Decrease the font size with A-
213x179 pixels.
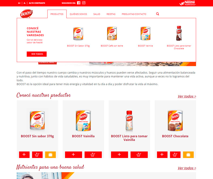[25, 3]
